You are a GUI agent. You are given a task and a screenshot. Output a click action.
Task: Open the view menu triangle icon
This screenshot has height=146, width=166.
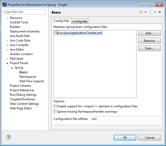160,12
